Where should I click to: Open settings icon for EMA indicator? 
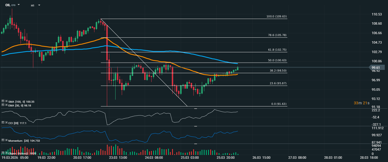[x=3, y=105]
